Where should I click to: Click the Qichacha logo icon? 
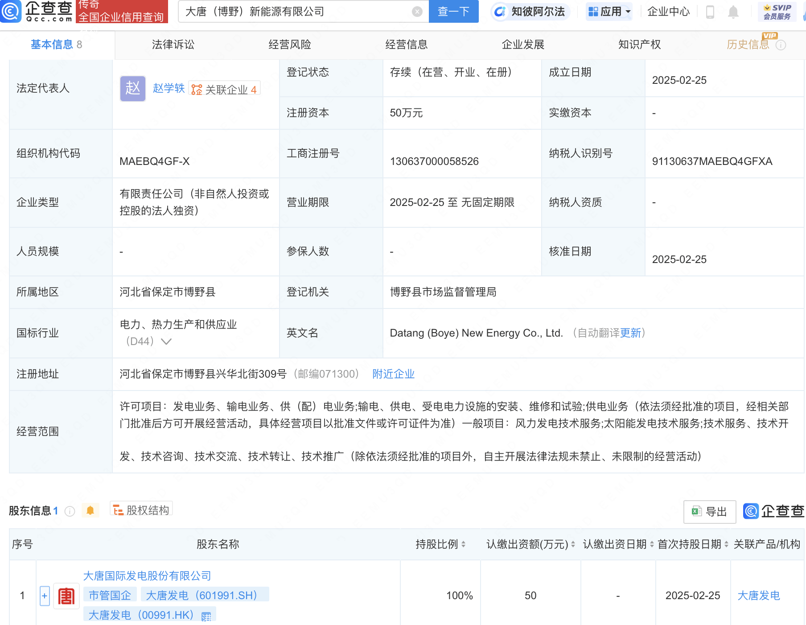[11, 11]
